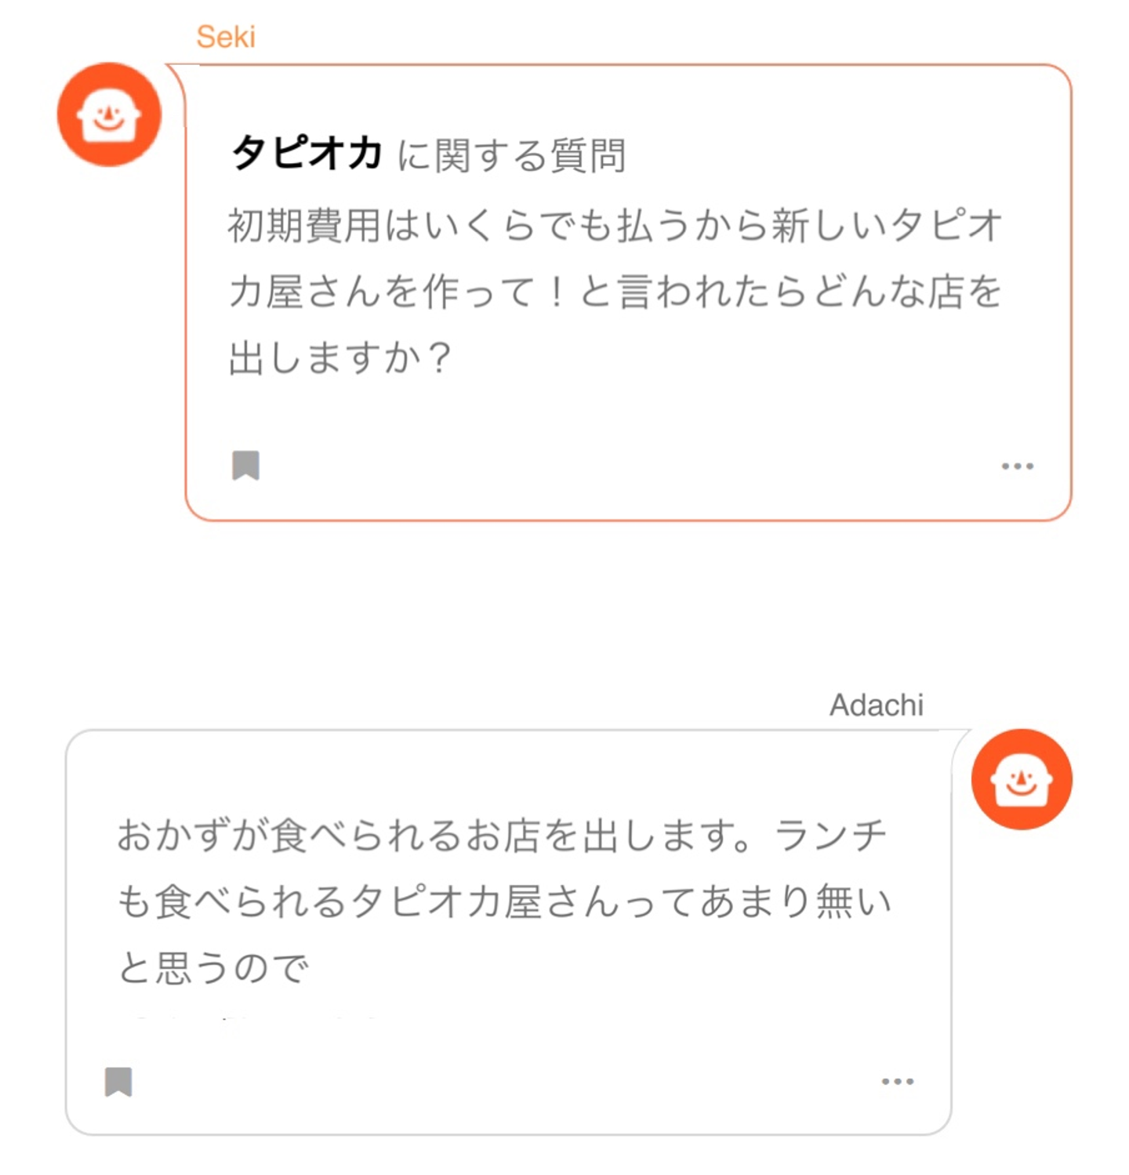Open the Adachi username link
Viewport: 1129px width, 1175px height.
(876, 705)
